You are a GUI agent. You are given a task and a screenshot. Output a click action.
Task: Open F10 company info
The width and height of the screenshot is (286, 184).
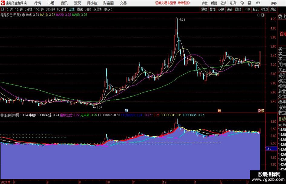247,9
